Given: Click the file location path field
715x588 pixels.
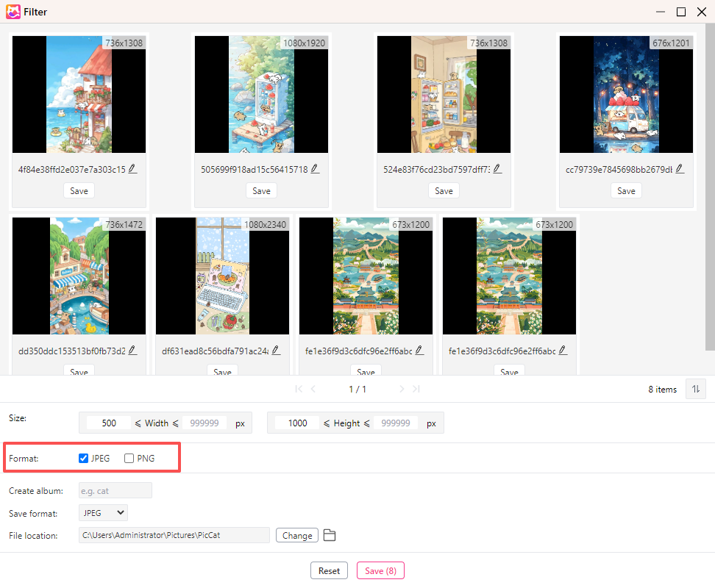Looking at the screenshot, I should pyautogui.click(x=174, y=535).
